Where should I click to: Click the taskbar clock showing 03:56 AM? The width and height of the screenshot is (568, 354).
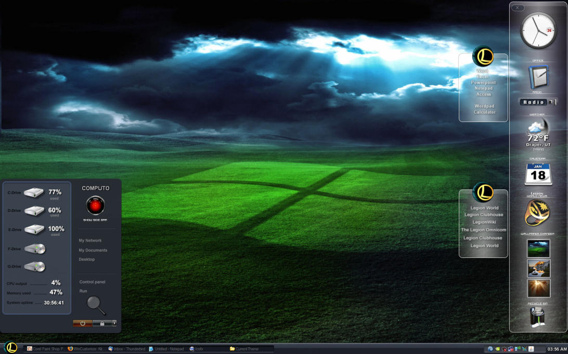tap(557, 349)
